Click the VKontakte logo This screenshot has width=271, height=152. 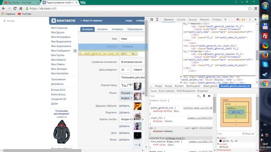(x=64, y=21)
